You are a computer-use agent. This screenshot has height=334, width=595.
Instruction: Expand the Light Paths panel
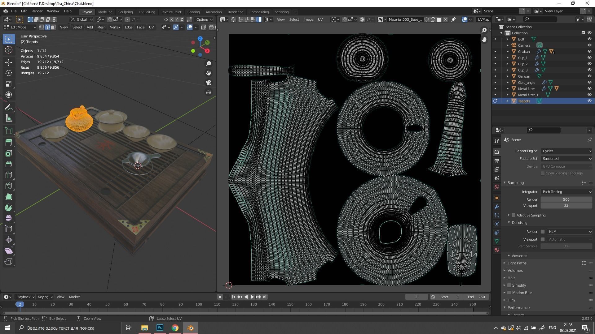point(517,263)
